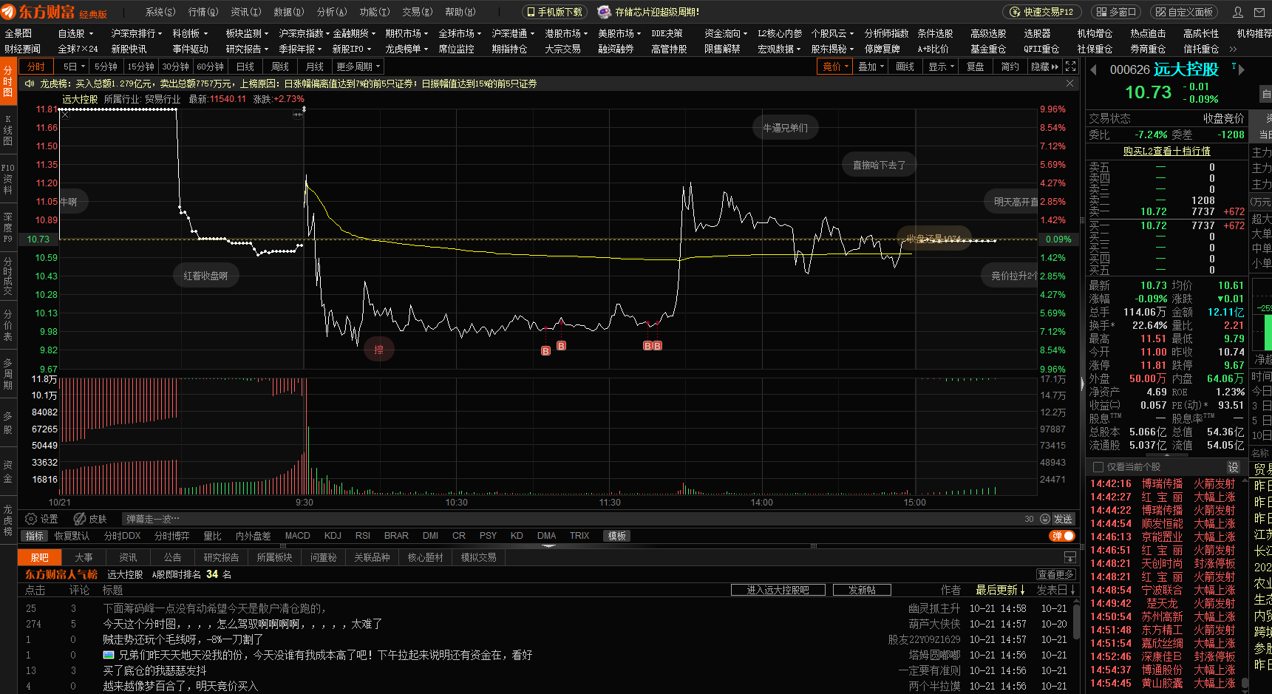Click the 存储芯片 promotion mascot icon
The width and height of the screenshot is (1272, 694).
coord(604,12)
